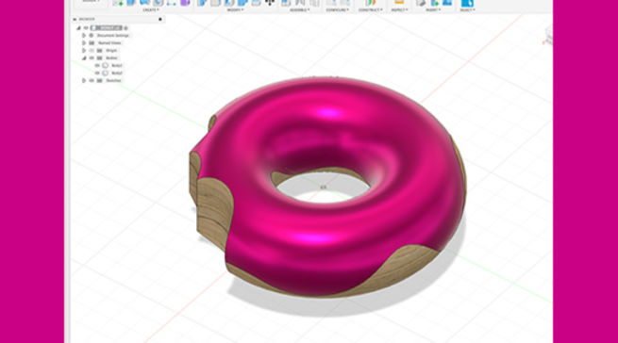Viewport: 618px width, 343px height.
Task: Open the INSERT dropdown menu
Action: click(x=433, y=9)
